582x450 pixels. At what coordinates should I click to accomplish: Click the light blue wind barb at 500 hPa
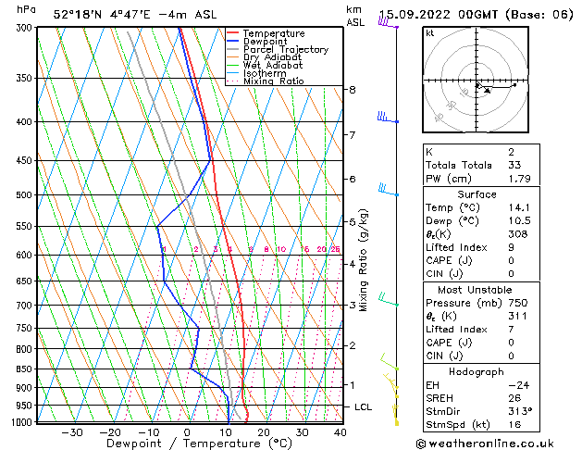coord(389,190)
